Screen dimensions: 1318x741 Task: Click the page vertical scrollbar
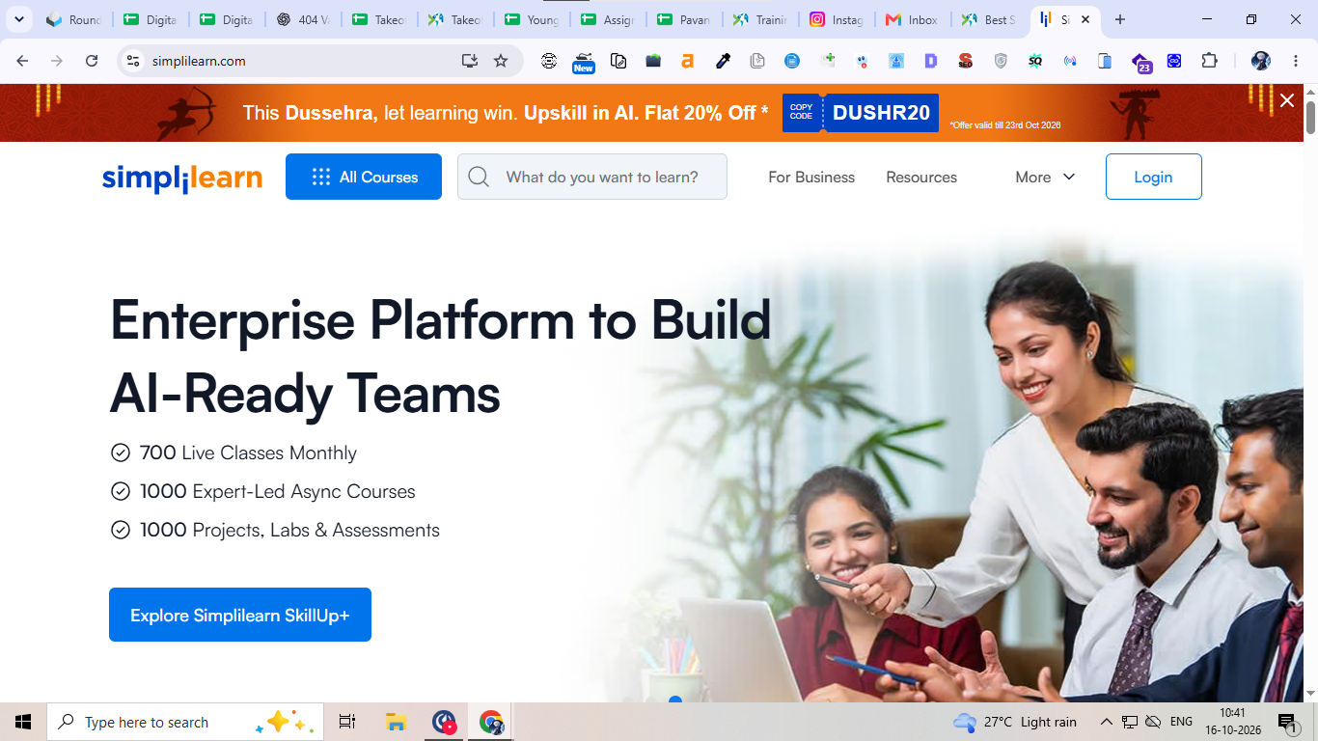pos(1310,117)
